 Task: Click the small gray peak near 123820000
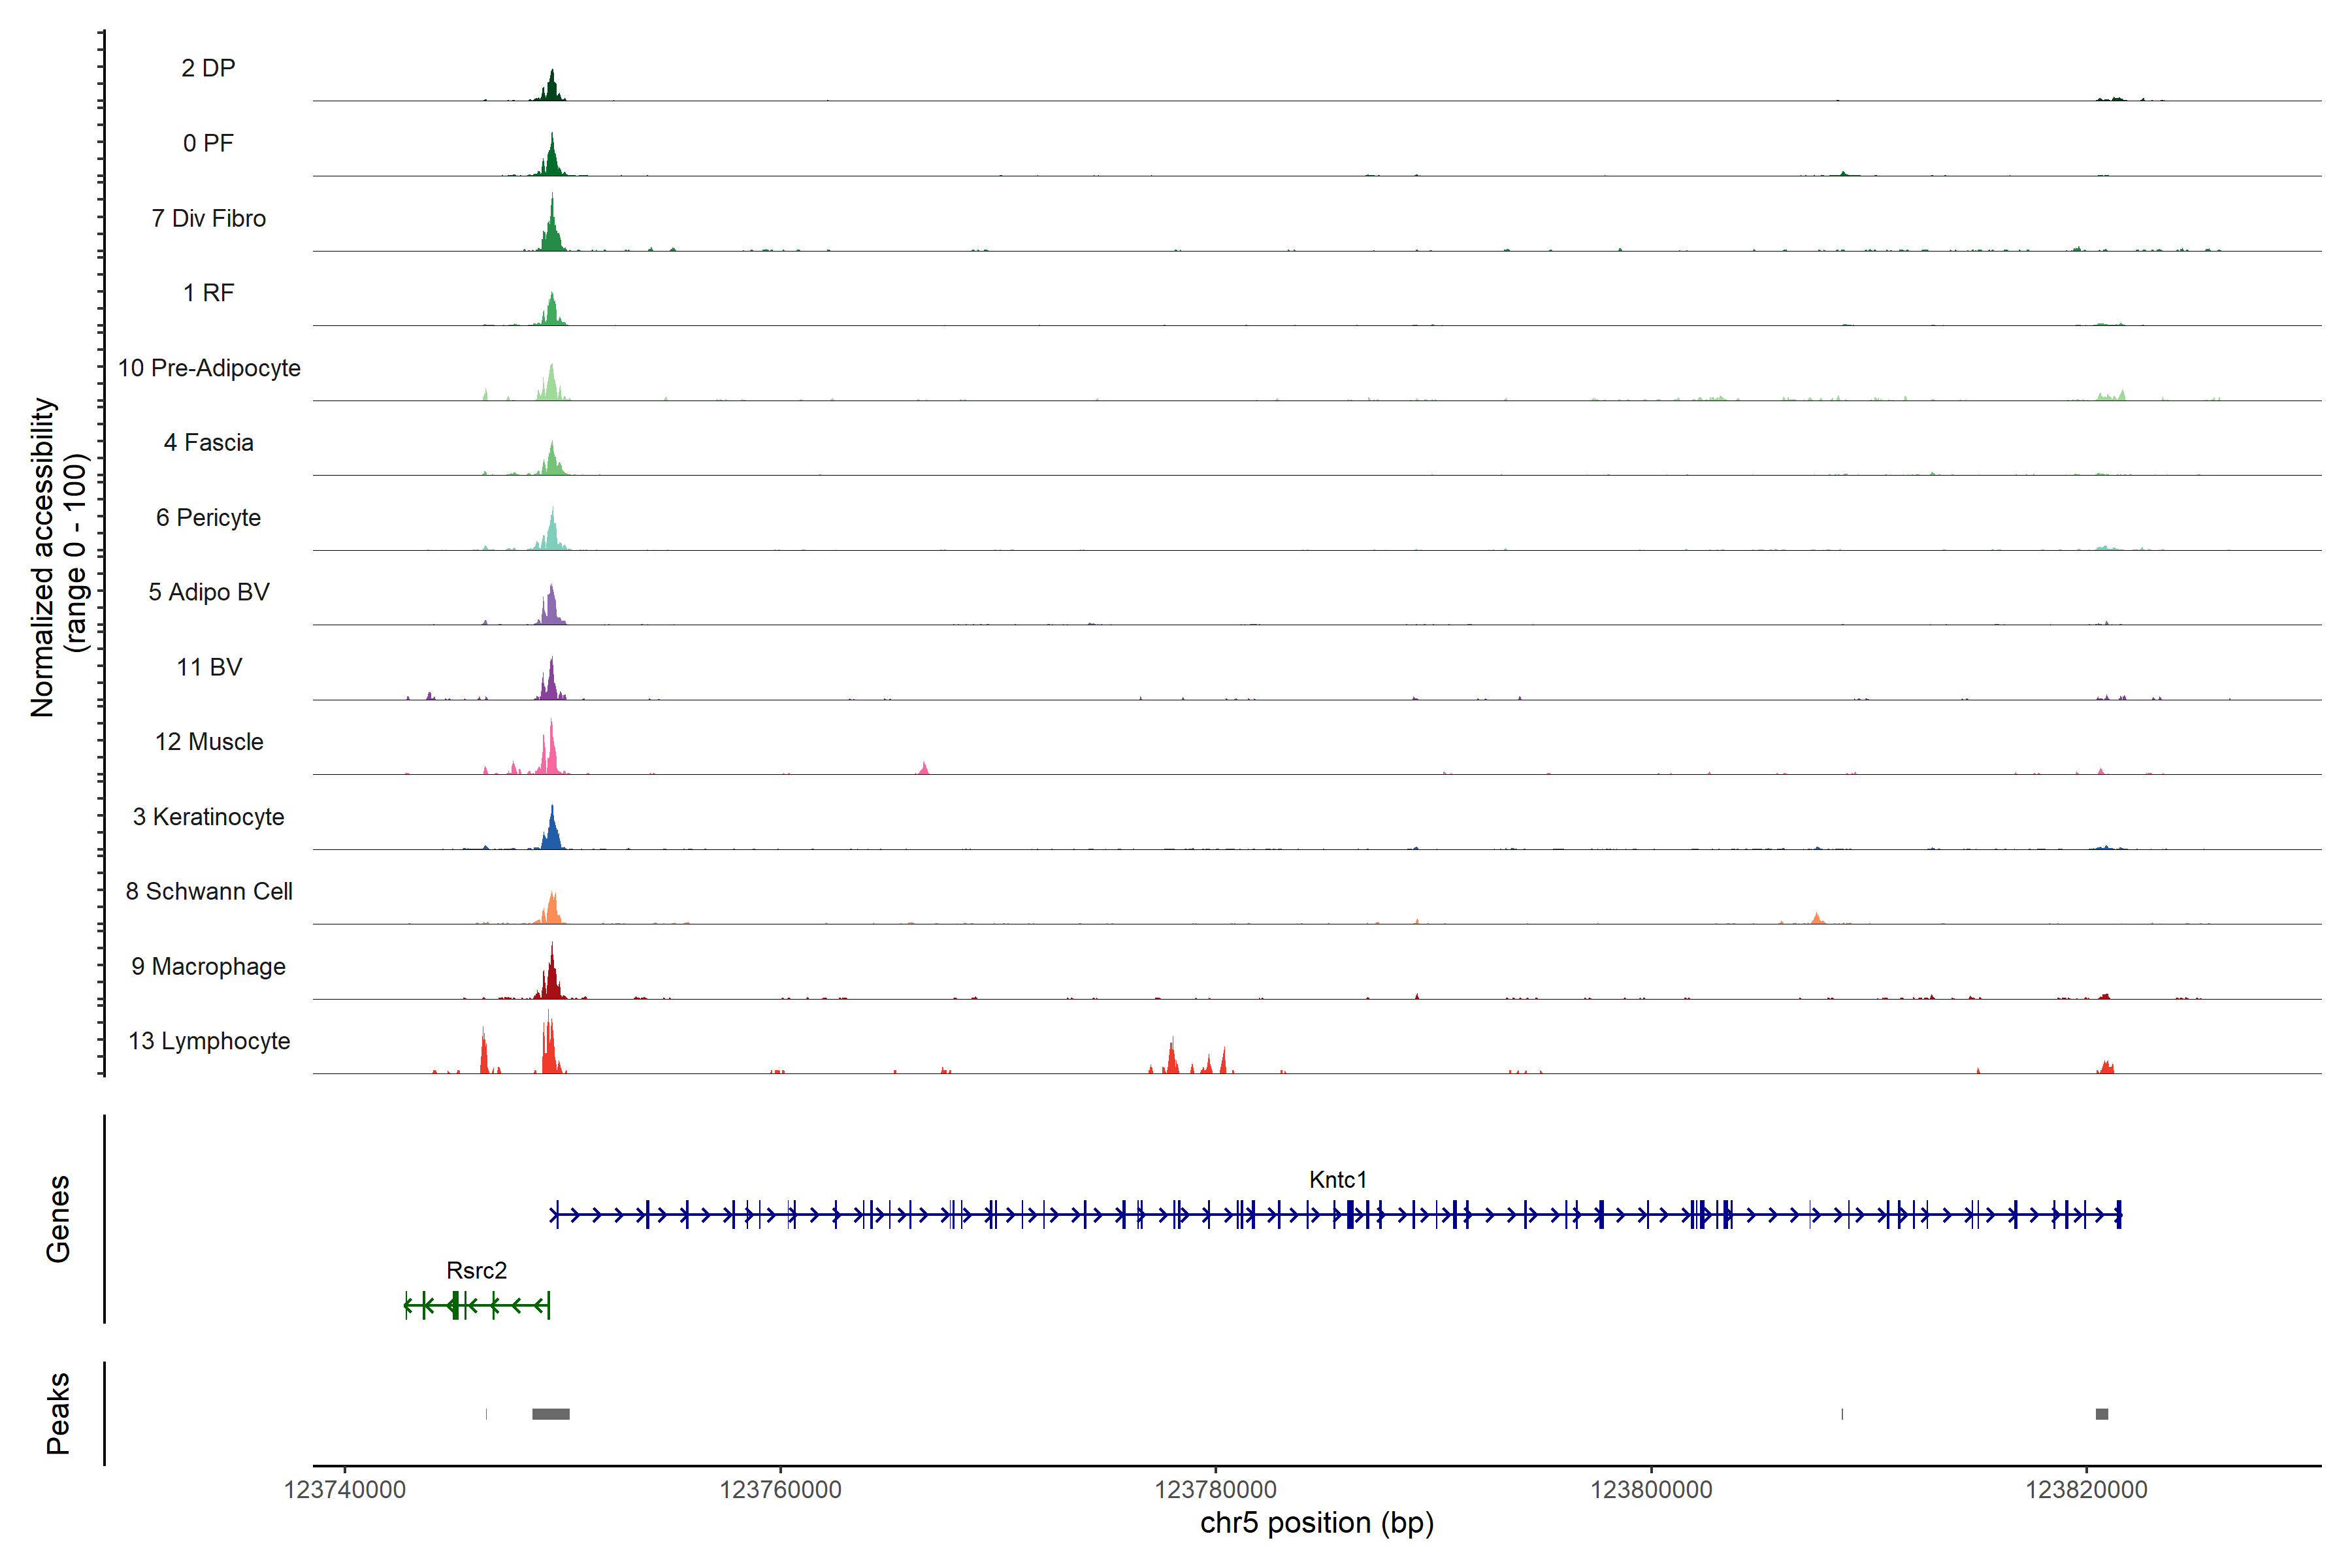tap(2102, 1414)
